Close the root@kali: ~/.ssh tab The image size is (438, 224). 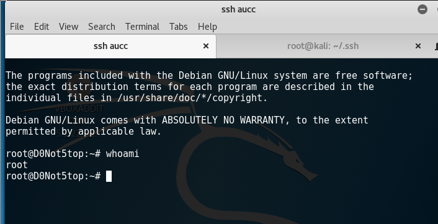[418, 46]
